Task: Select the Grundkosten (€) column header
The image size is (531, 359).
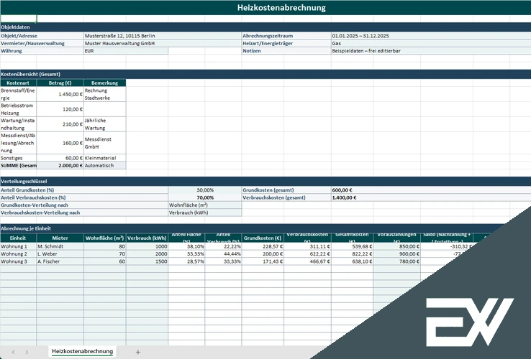Action: (263, 238)
